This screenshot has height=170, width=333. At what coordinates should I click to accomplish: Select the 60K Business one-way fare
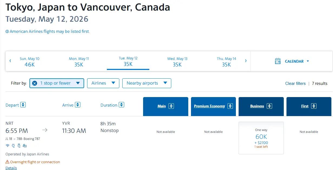coord(261,138)
